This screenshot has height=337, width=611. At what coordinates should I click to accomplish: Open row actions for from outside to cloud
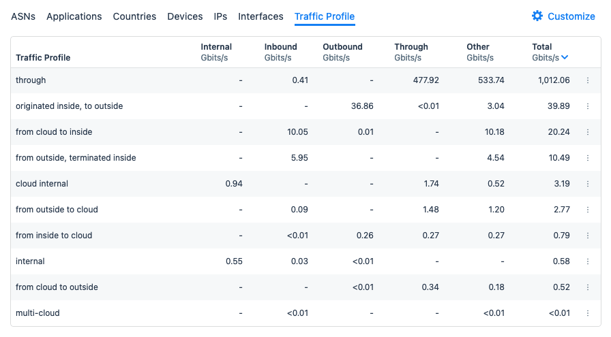588,210
